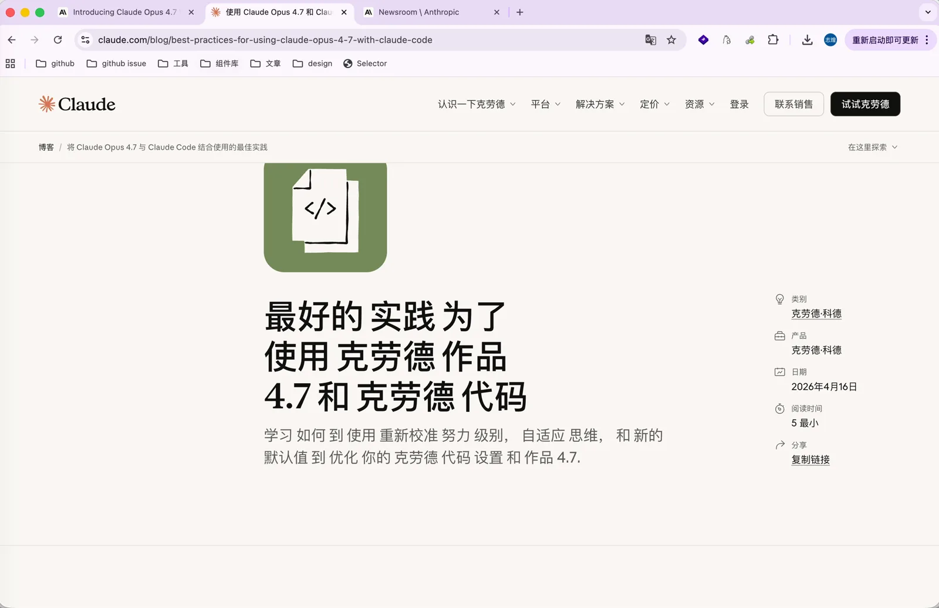The image size is (939, 608).
Task: Open the downloads icon in toolbar
Action: [x=807, y=40]
